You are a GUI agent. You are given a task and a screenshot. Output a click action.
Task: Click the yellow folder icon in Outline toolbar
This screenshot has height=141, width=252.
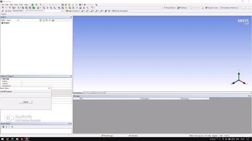pyautogui.click(x=53, y=20)
